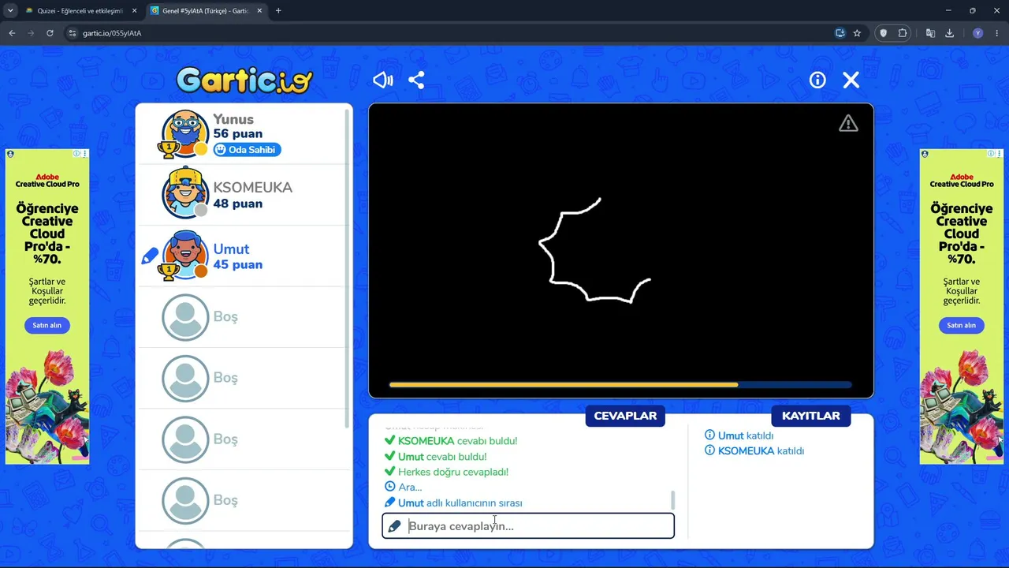Click the answers list scrollbar
Image resolution: width=1009 pixels, height=568 pixels.
click(x=672, y=500)
